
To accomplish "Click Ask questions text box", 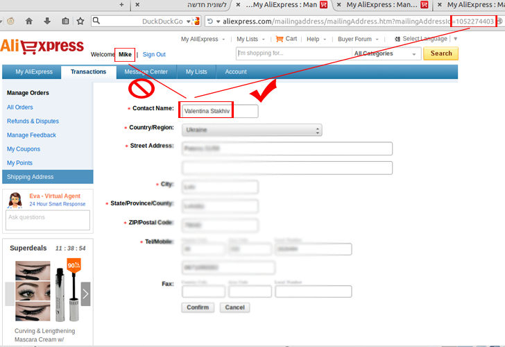I will click(48, 220).
